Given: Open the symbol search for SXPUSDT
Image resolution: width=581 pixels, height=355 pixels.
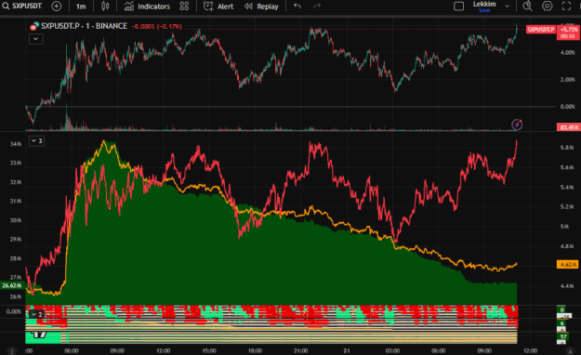Looking at the screenshot, I should (x=22, y=7).
